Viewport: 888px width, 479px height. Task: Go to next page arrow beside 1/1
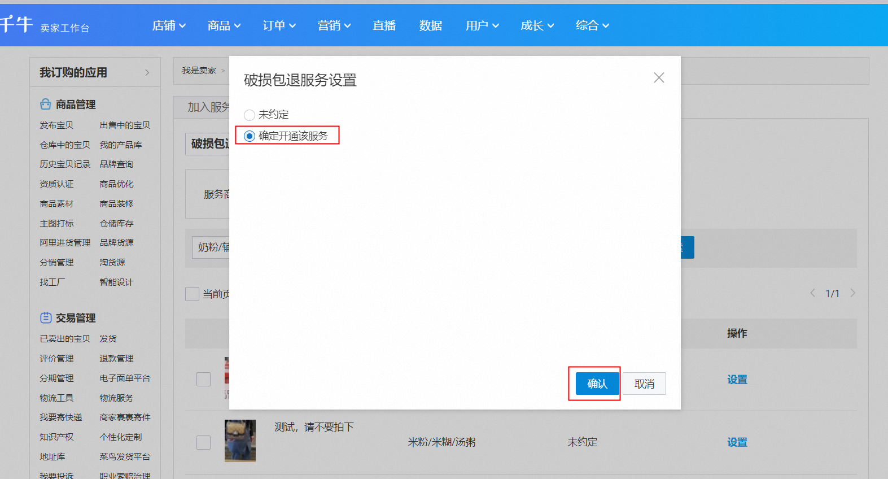point(853,293)
